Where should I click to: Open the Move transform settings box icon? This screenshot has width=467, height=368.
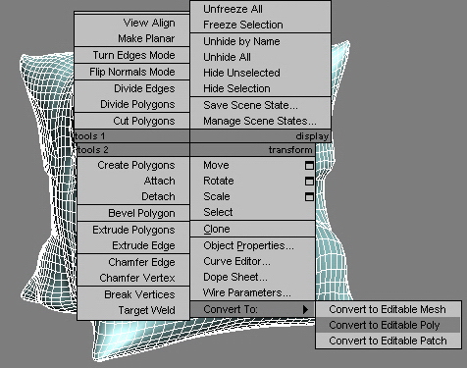tap(309, 165)
